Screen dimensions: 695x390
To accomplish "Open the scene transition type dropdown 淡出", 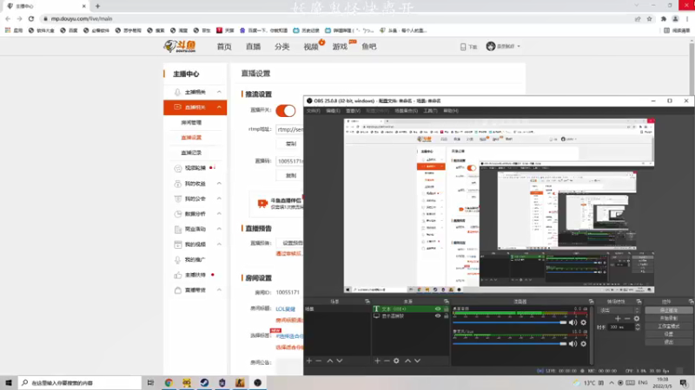I will [x=619, y=310].
